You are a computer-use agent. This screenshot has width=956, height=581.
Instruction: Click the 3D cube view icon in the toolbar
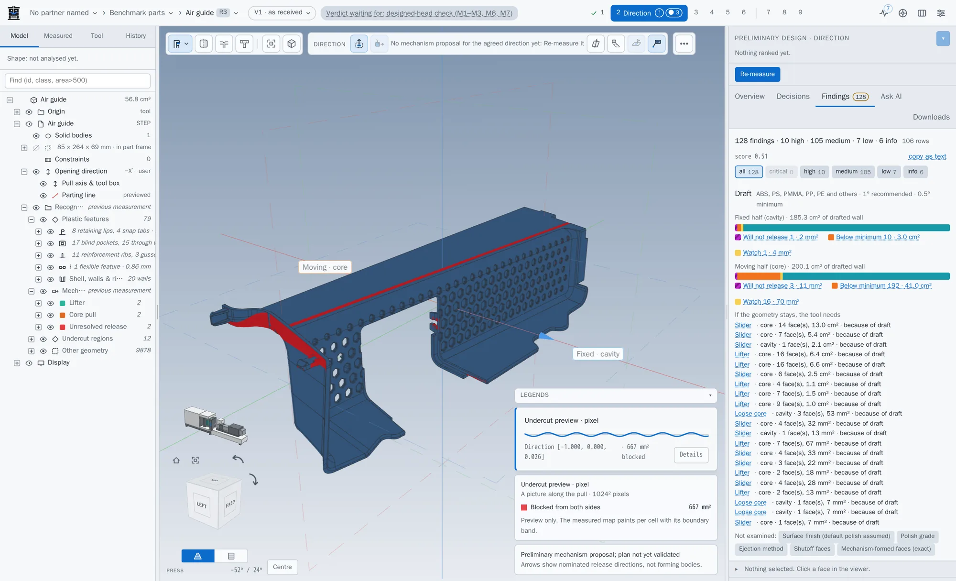[x=292, y=44]
